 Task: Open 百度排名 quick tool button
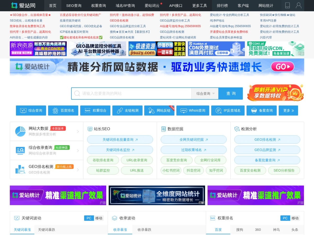[x=63, y=110]
